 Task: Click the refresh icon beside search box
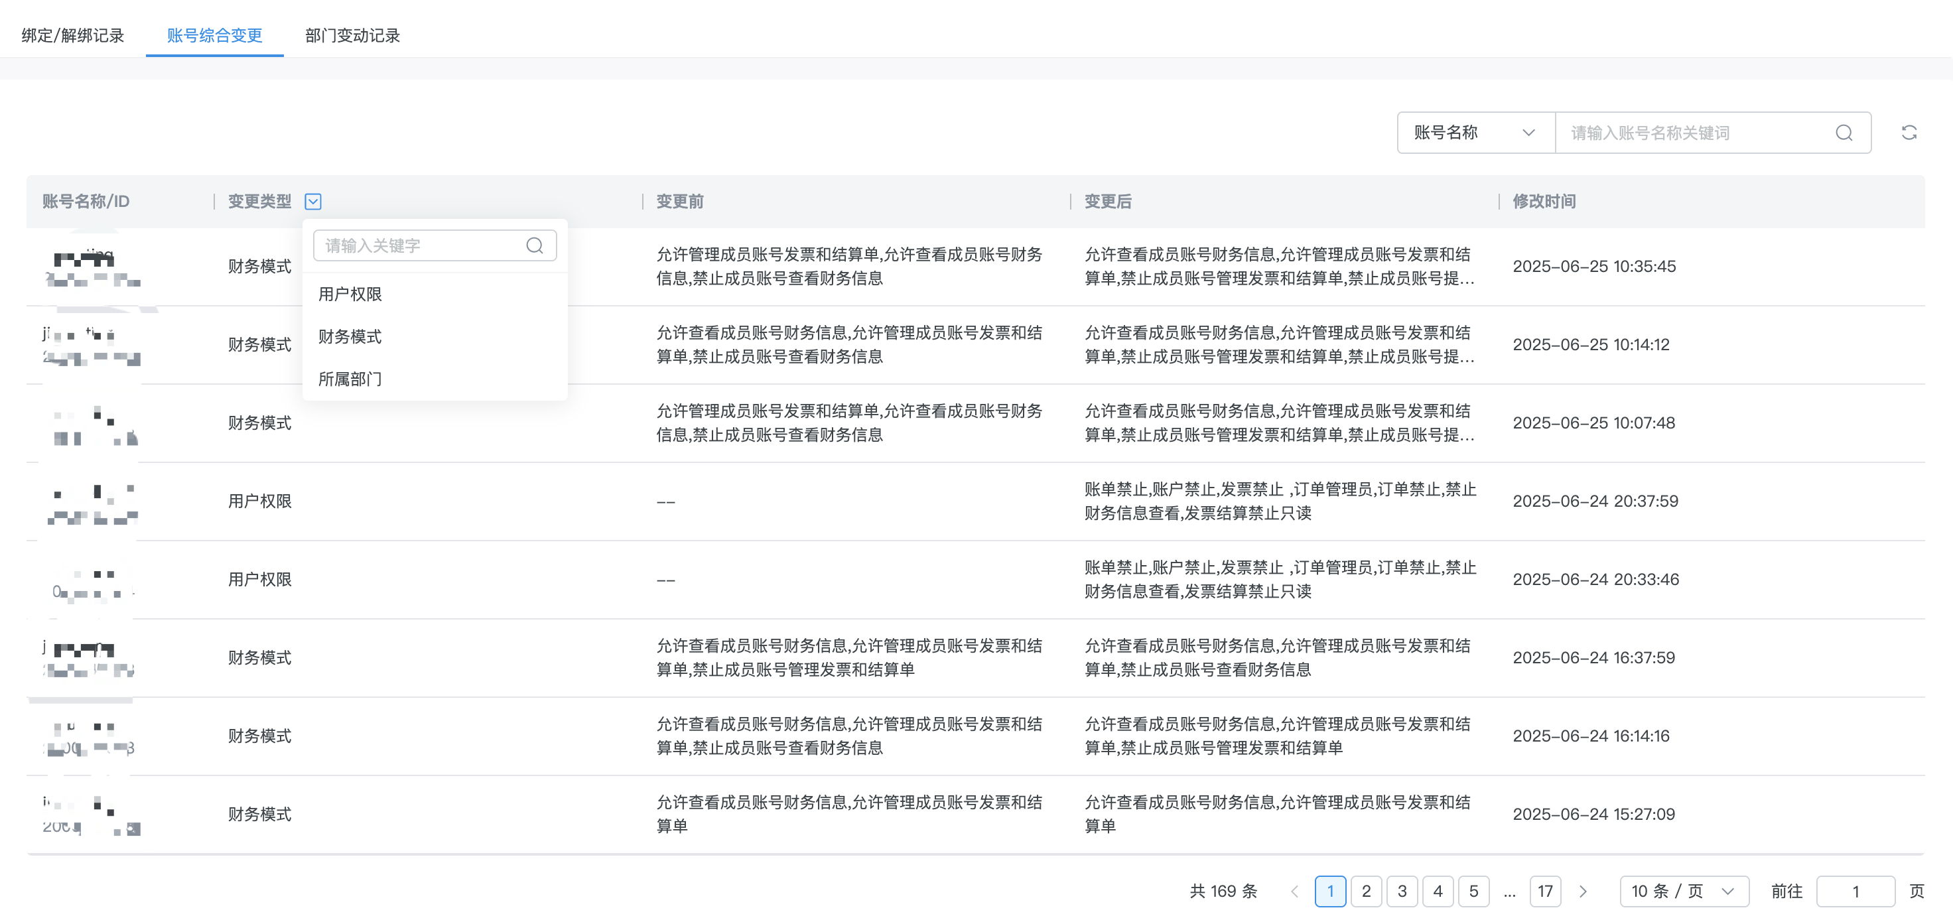click(1909, 133)
